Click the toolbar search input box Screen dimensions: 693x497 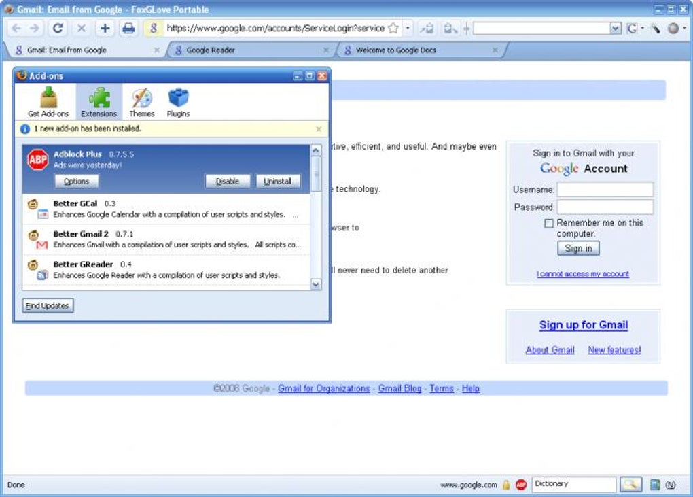542,29
